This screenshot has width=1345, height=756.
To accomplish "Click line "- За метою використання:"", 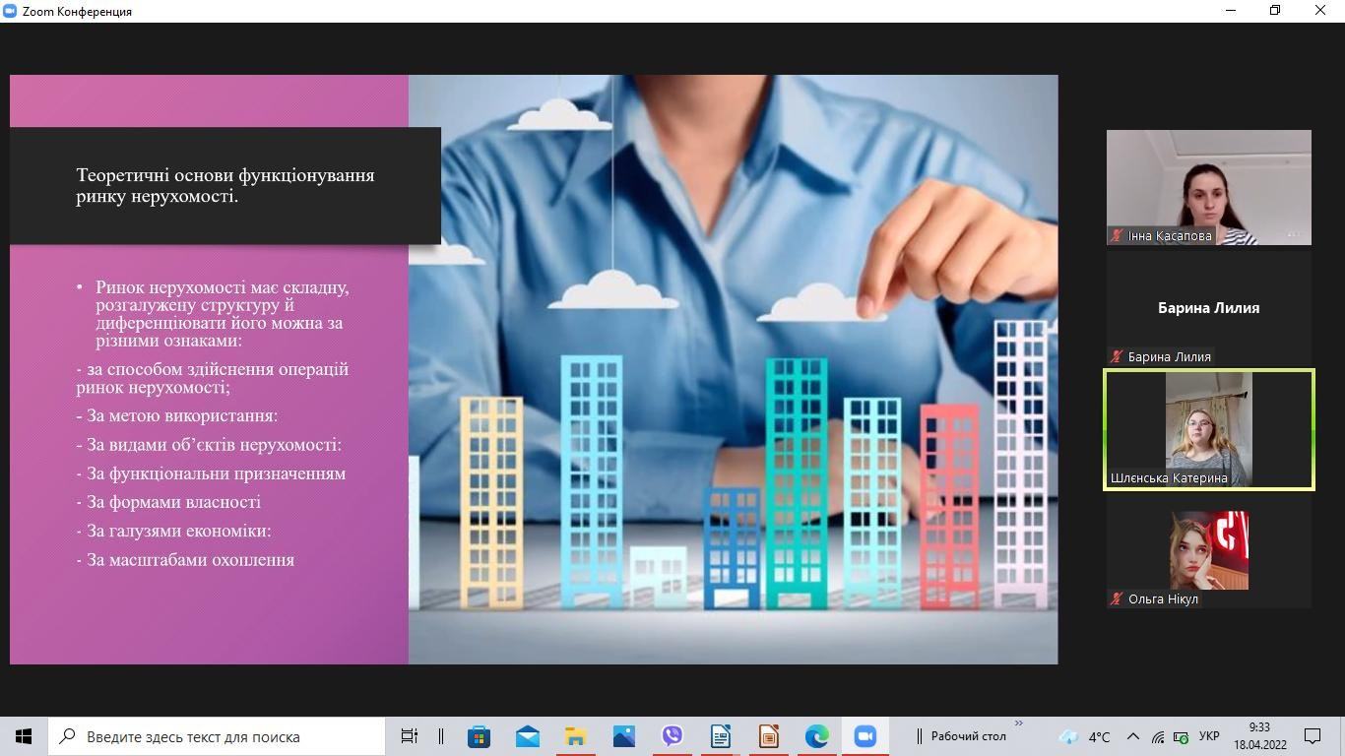I will tap(177, 415).
